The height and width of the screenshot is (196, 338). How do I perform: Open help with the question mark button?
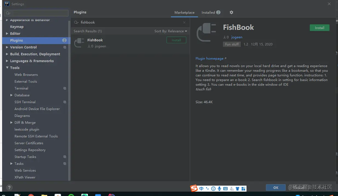point(9,188)
